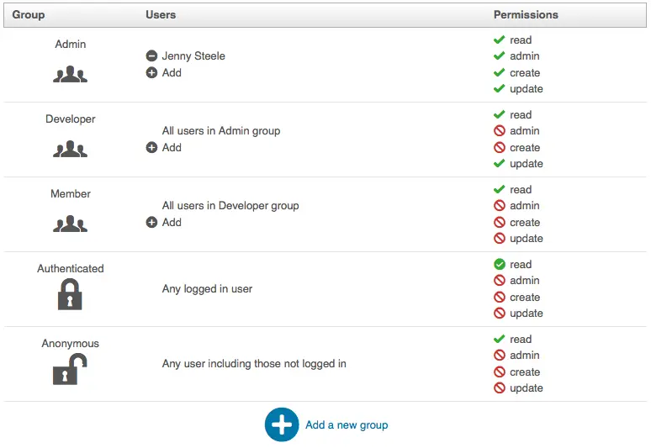Image resolution: width=651 pixels, height=448 pixels.
Task: Enable create permission for the Member group
Action: point(500,223)
